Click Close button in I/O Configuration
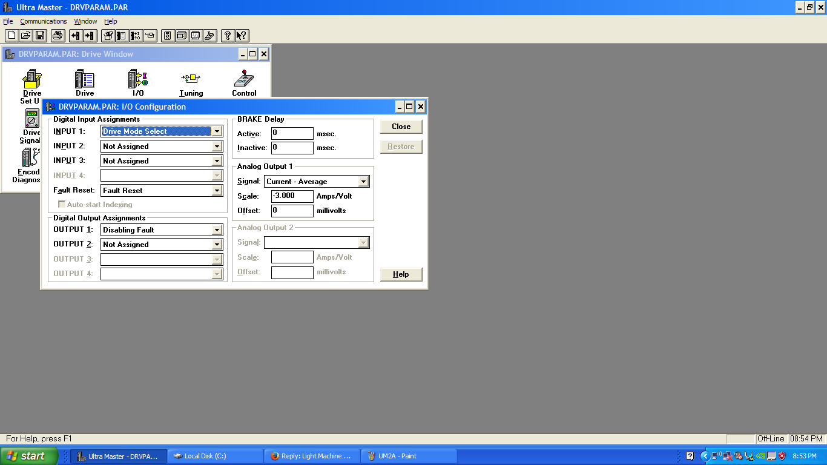 (401, 127)
